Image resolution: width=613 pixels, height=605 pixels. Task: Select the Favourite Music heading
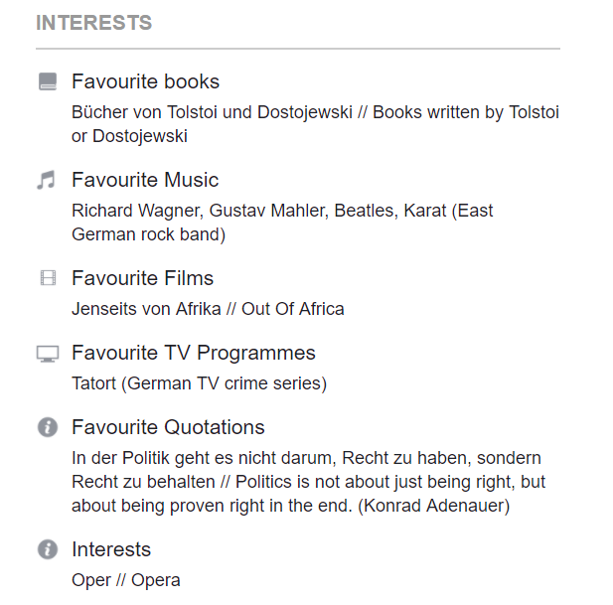(145, 180)
